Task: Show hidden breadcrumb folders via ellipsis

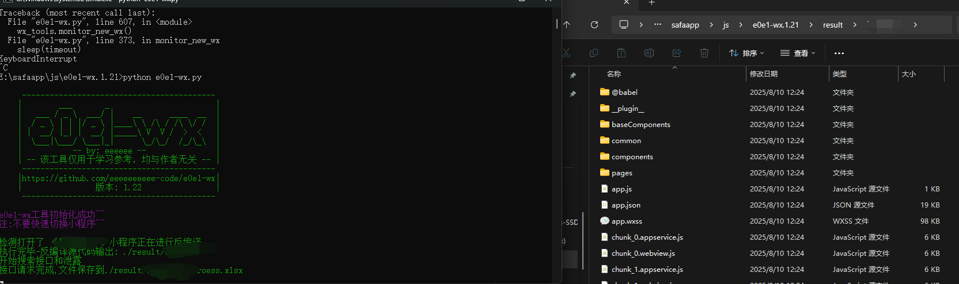Action: [658, 25]
